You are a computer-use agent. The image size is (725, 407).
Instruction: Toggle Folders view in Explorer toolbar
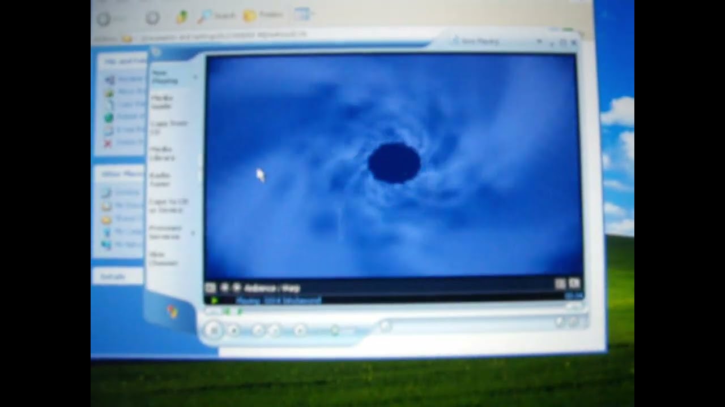pos(263,15)
